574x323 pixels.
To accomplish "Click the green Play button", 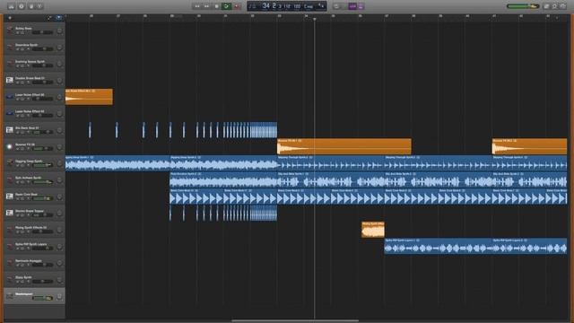I will click(x=226, y=6).
